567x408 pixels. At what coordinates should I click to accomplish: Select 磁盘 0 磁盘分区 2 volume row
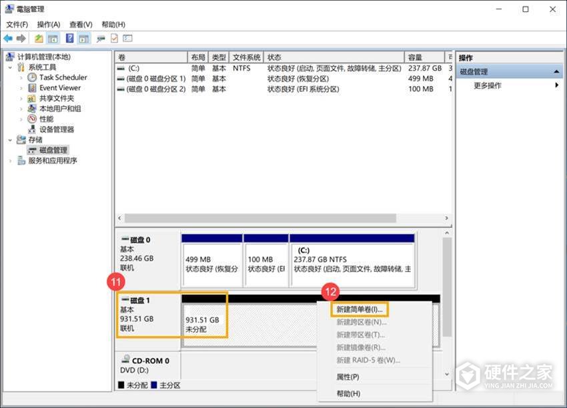(284, 89)
